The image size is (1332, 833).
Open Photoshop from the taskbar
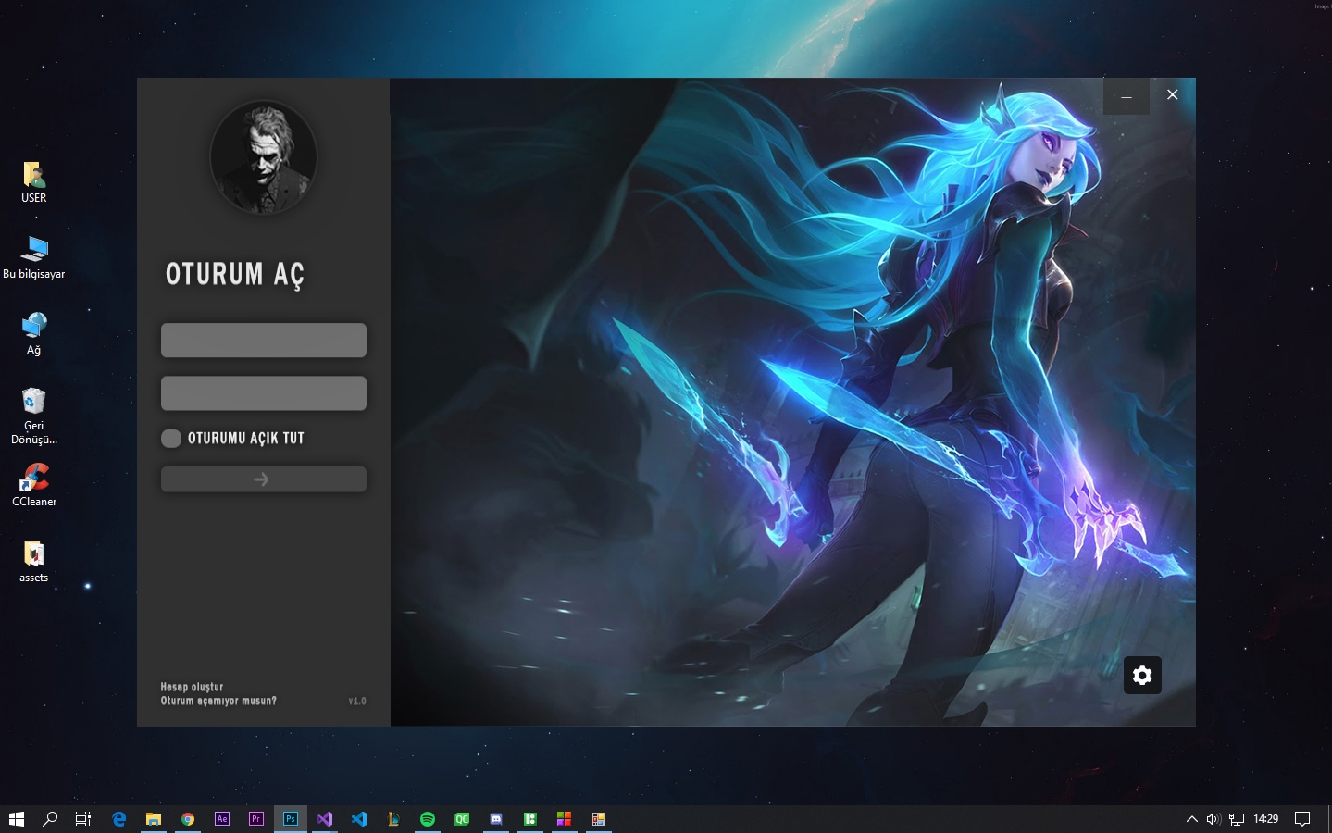point(291,819)
